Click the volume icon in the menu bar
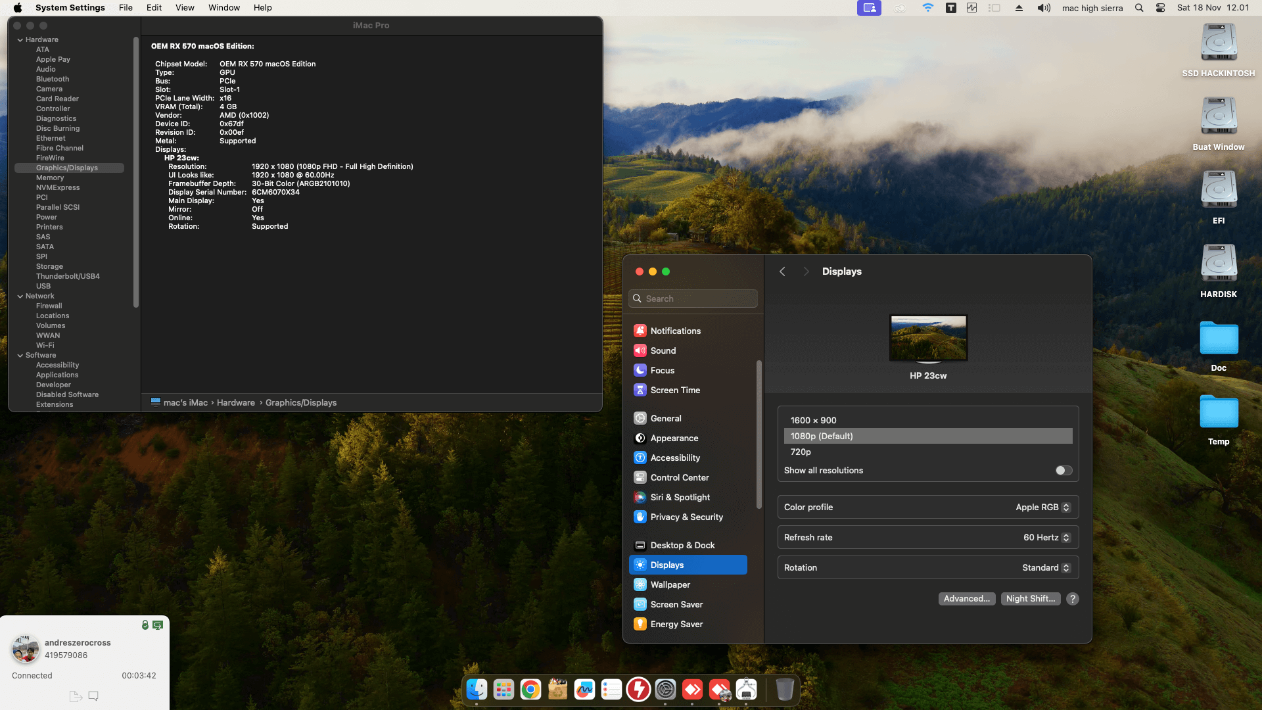 coord(1044,8)
